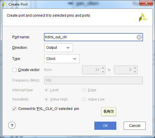Open the Direction dropdown showing Output
Image resolution: width=155 pixels, height=138 pixels.
point(59,48)
